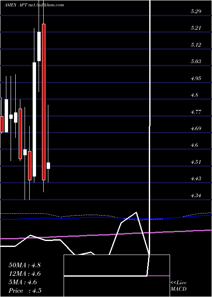Click the 5MA : 4.6 readout
This screenshot has width=212, height=297.
point(23,282)
